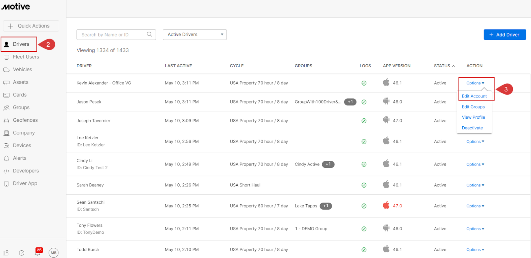
Task: Select Assets in the sidebar
Action: coord(16,82)
